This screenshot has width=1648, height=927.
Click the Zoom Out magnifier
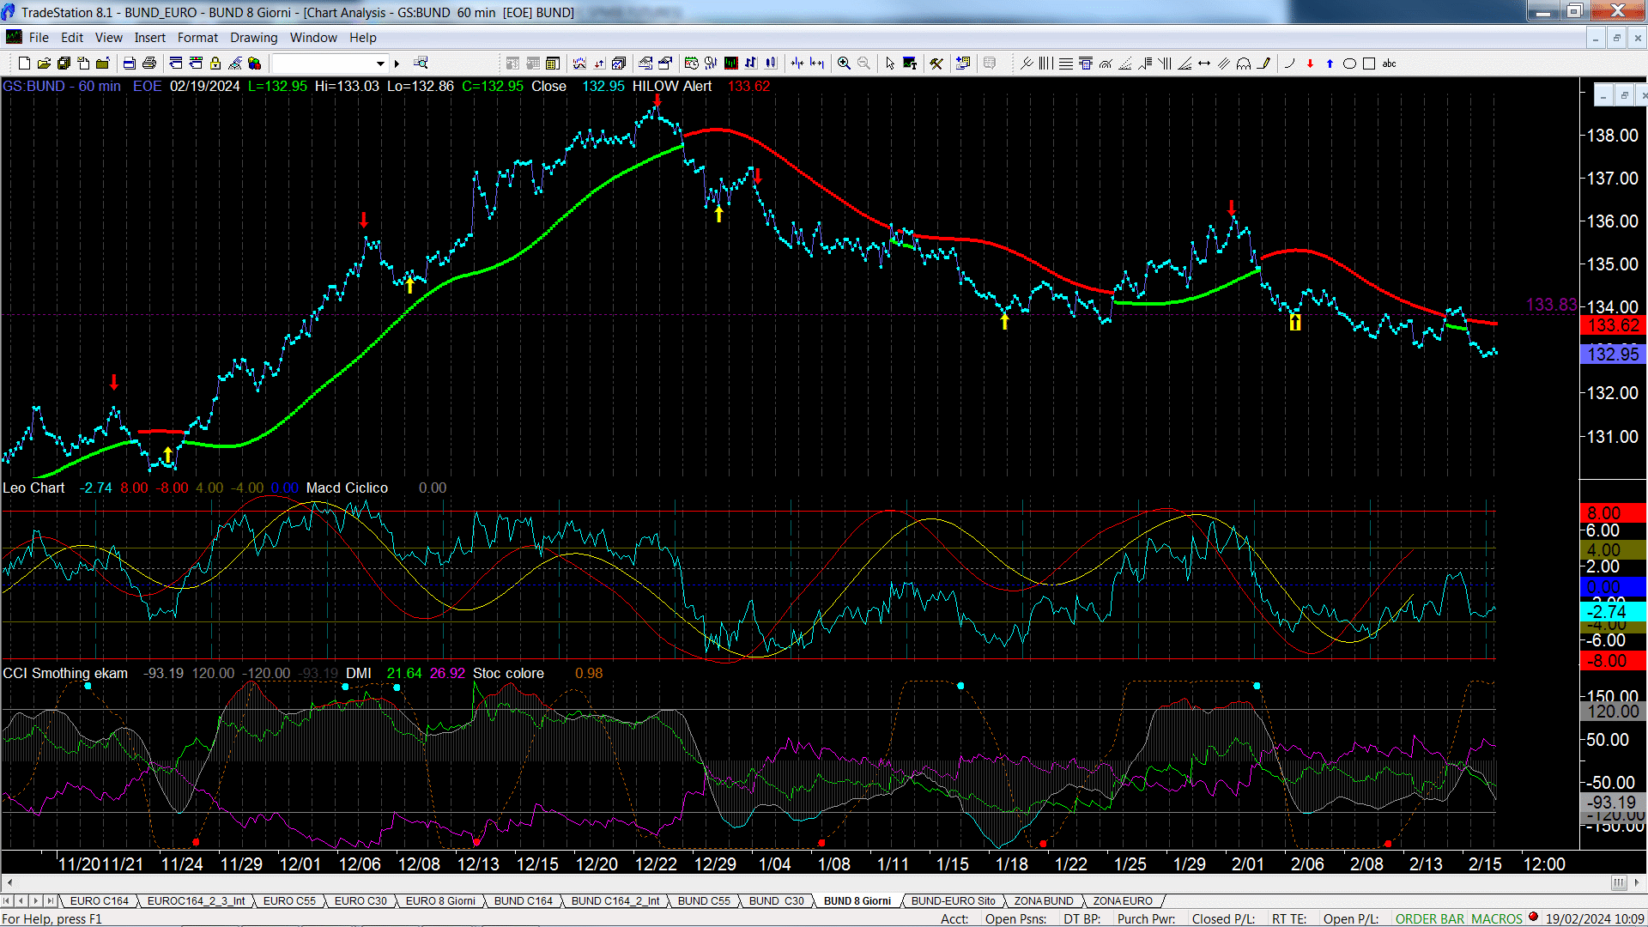863,64
